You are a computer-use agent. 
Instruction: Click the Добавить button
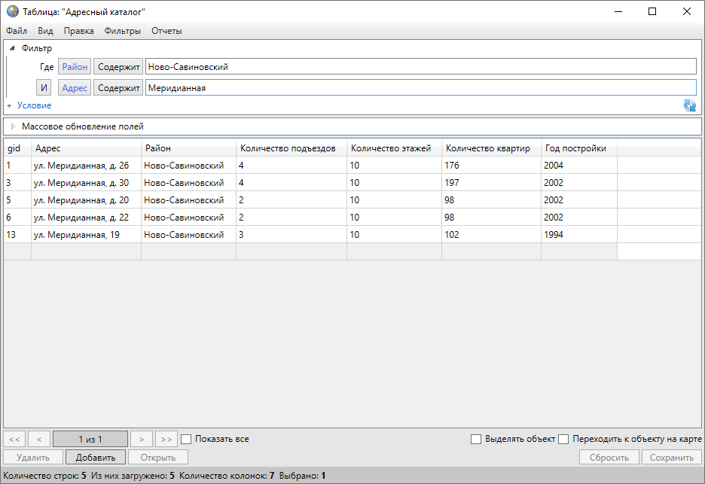pos(95,457)
